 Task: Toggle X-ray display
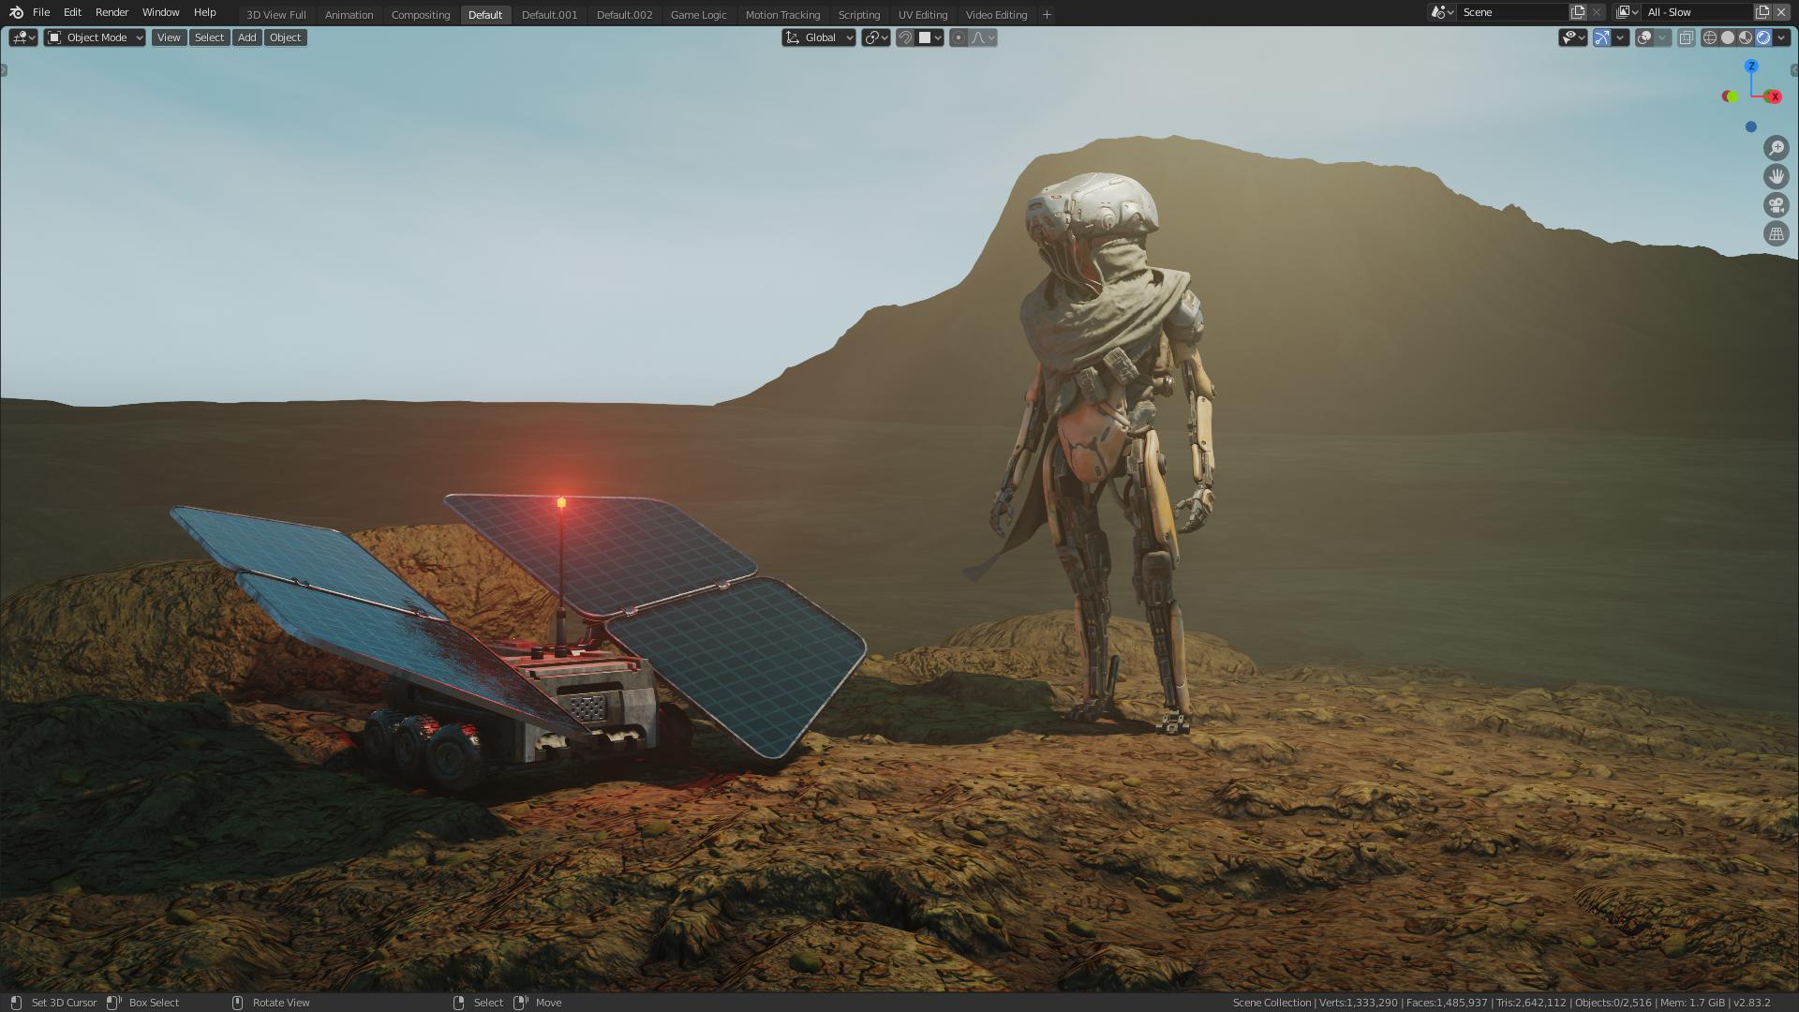pos(1686,37)
